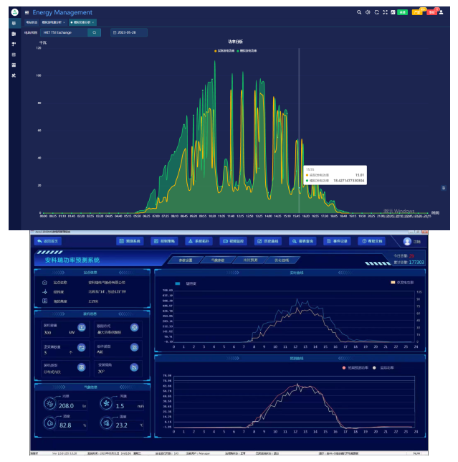This screenshot has height=462, width=458.
Task: Switch to the 参数设置 tab
Action: [x=186, y=260]
